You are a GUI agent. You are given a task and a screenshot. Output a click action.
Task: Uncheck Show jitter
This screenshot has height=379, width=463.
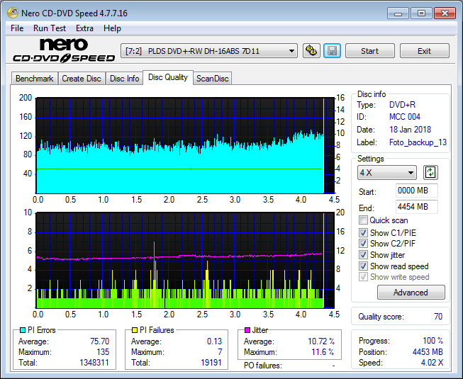(363, 254)
